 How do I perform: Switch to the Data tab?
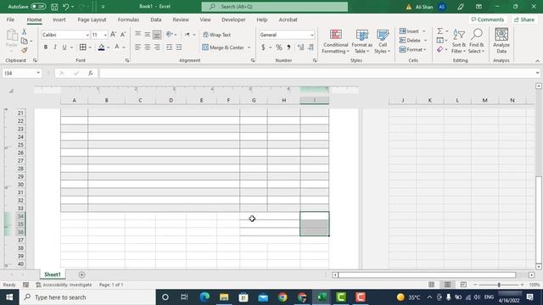[x=156, y=19]
